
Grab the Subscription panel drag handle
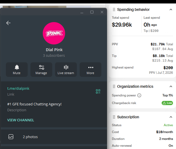point(114,117)
